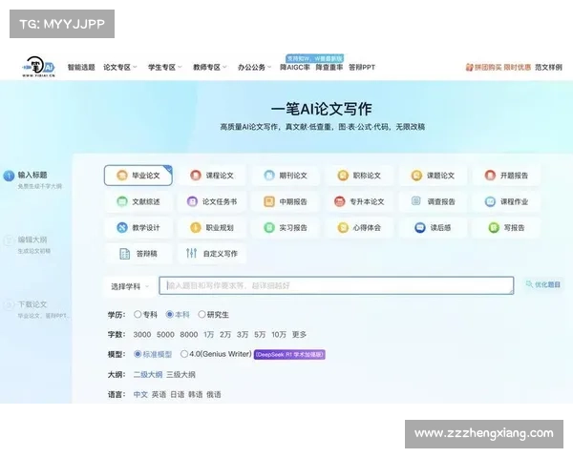Screen dimensions: 573x458
Task: Open the 答辩PPT navigation item
Action: [x=363, y=68]
